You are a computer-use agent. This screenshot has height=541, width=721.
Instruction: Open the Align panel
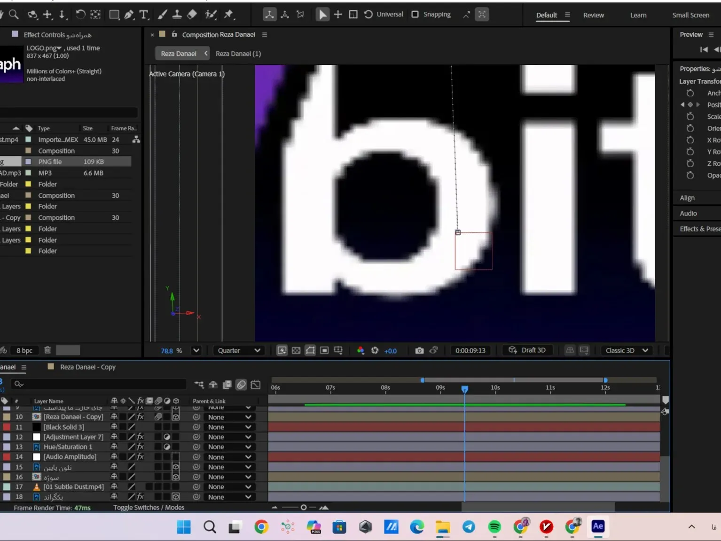click(687, 198)
